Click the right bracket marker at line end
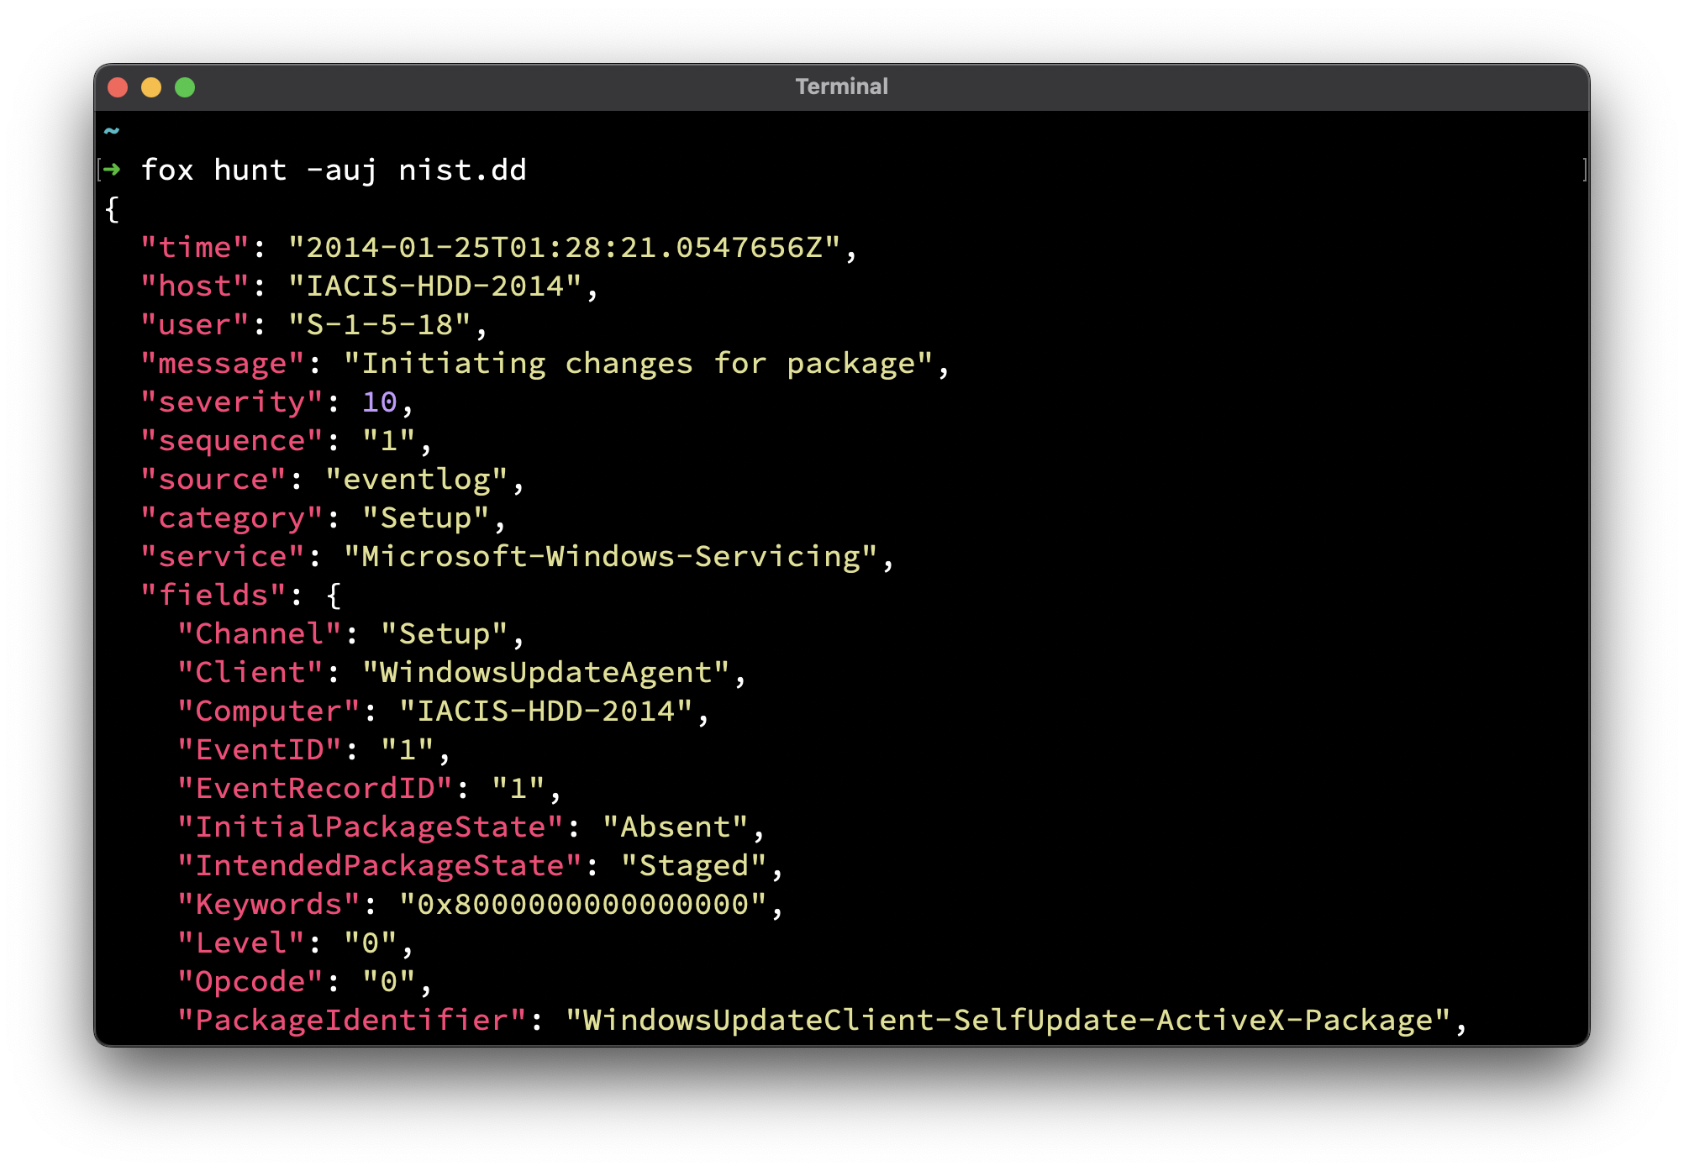The image size is (1684, 1171). click(1584, 170)
